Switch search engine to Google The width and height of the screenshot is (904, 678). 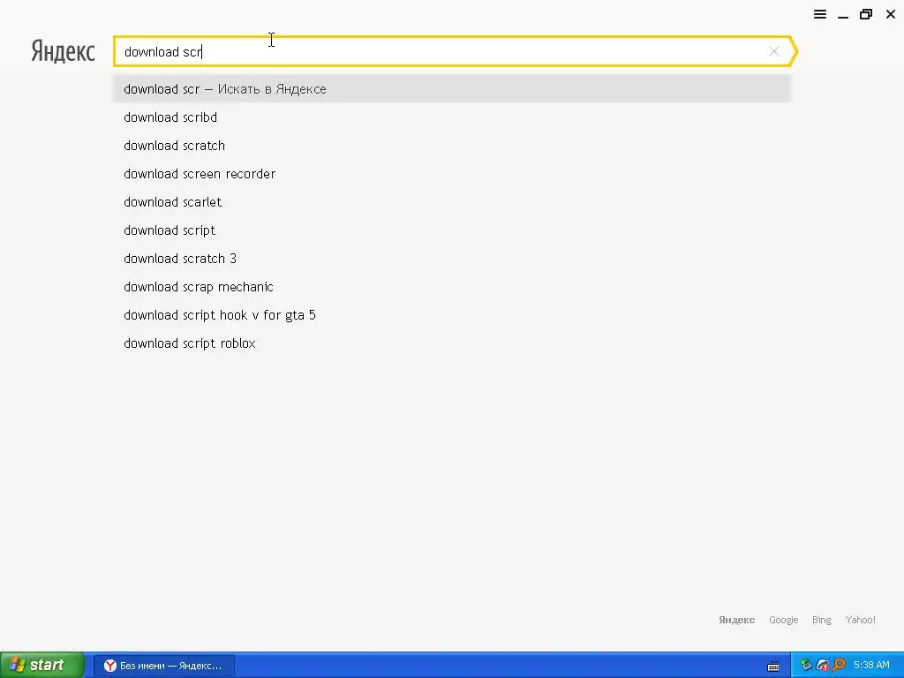pyautogui.click(x=784, y=620)
